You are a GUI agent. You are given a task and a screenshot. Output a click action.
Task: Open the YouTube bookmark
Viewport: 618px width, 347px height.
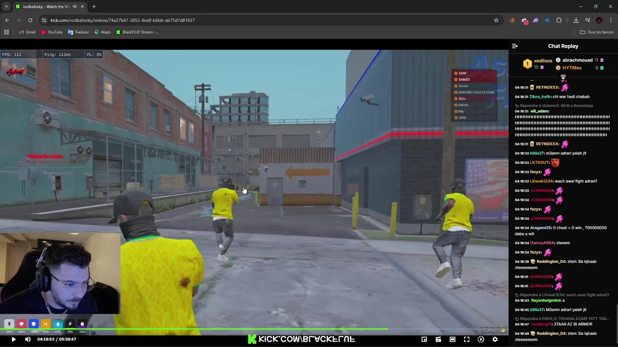pos(52,32)
